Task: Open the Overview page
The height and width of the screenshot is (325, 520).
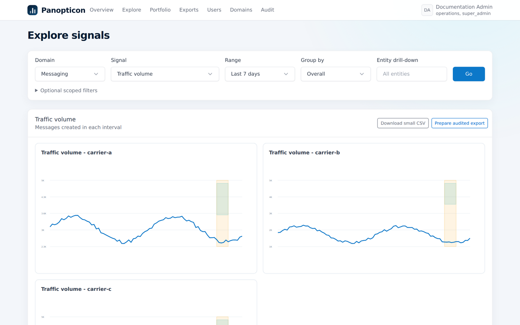Action: (x=101, y=10)
